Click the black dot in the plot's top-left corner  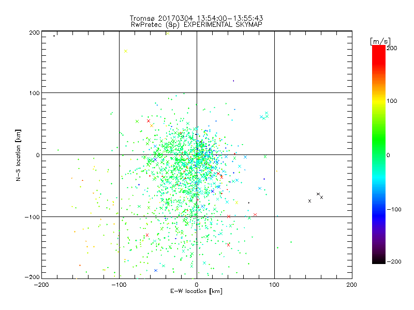(54, 36)
